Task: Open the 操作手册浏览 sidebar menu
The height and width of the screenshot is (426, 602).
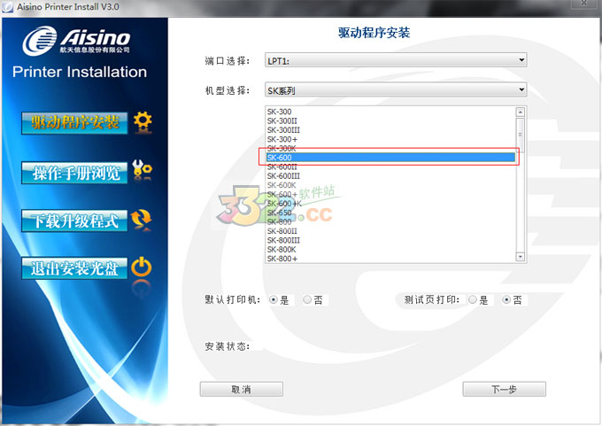Action: click(74, 173)
